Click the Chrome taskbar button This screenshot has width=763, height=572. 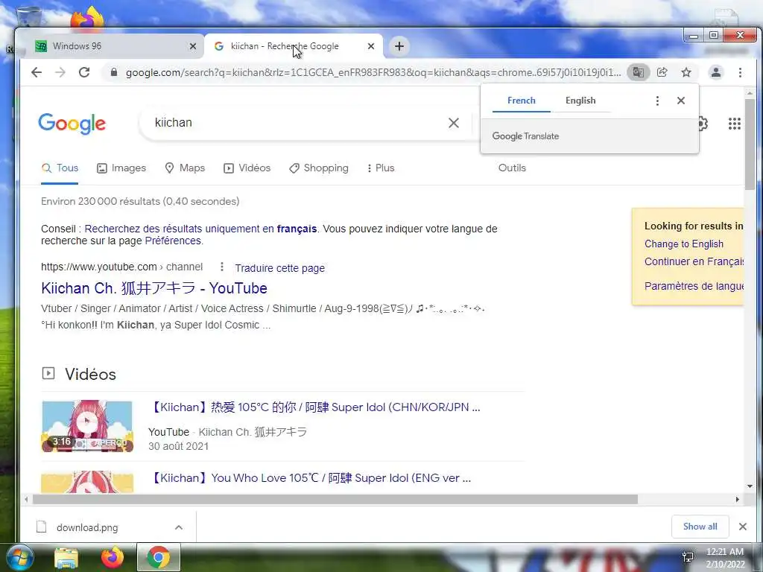click(x=159, y=557)
